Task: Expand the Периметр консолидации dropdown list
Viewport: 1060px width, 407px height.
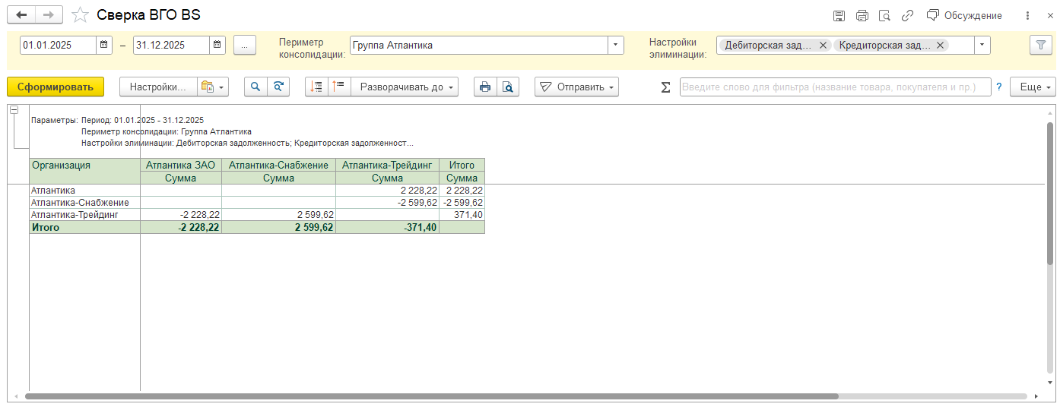Action: coord(615,45)
